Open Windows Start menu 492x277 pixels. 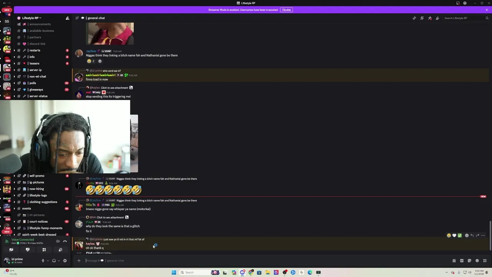pos(174,272)
